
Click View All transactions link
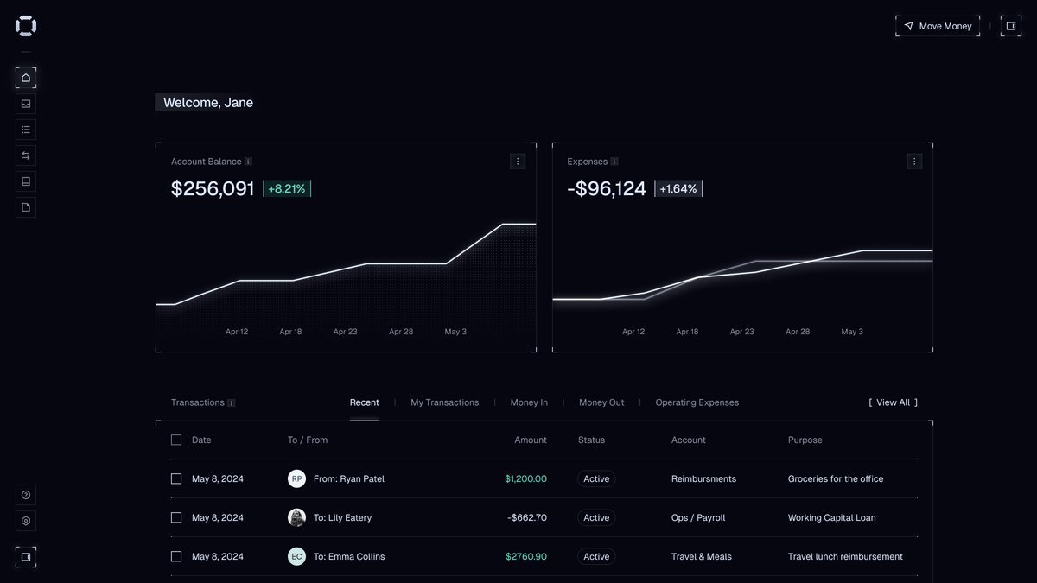pyautogui.click(x=893, y=402)
